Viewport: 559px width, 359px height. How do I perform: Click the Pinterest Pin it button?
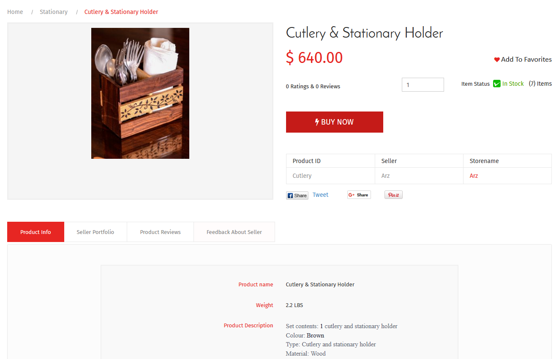[393, 195]
